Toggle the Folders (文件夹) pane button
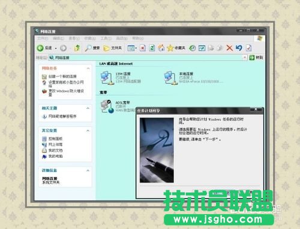 click(x=112, y=48)
